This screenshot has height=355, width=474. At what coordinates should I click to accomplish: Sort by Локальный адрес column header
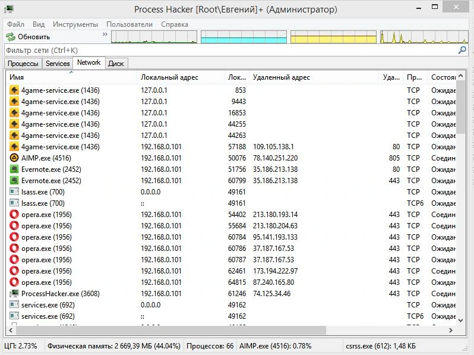pyautogui.click(x=181, y=77)
